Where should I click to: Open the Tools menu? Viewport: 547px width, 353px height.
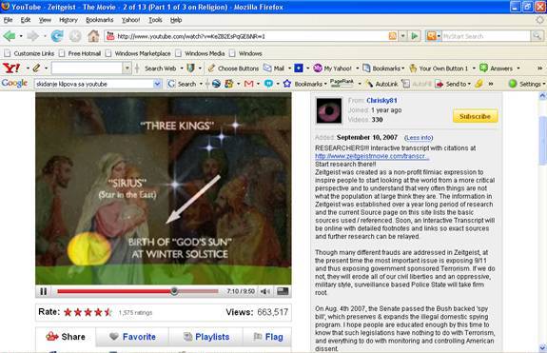(155, 20)
